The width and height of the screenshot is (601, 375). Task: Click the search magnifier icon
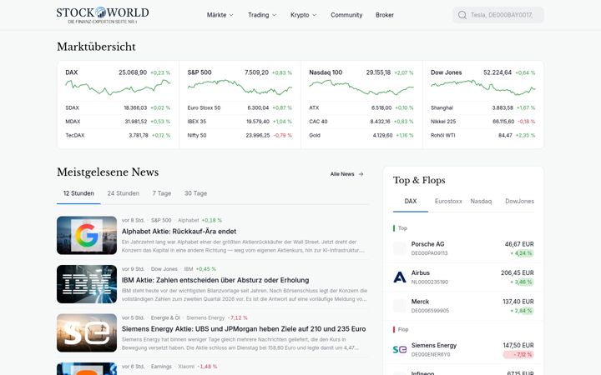click(462, 15)
